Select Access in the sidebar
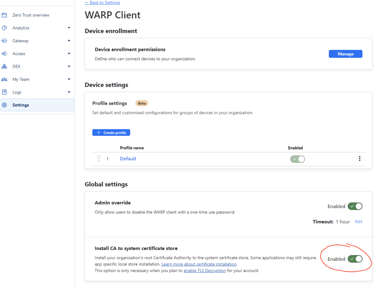 (x=19, y=54)
